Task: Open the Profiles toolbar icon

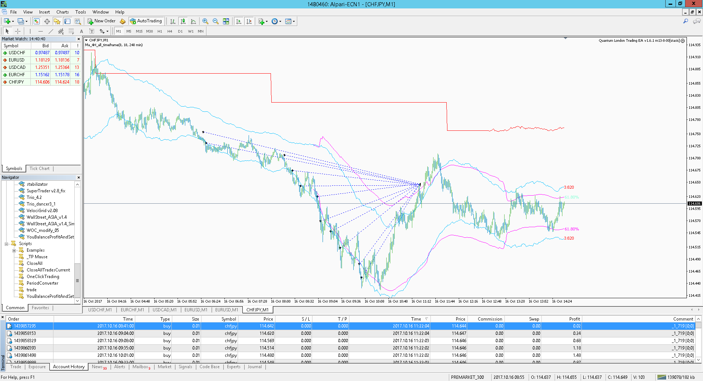Action: [22, 21]
